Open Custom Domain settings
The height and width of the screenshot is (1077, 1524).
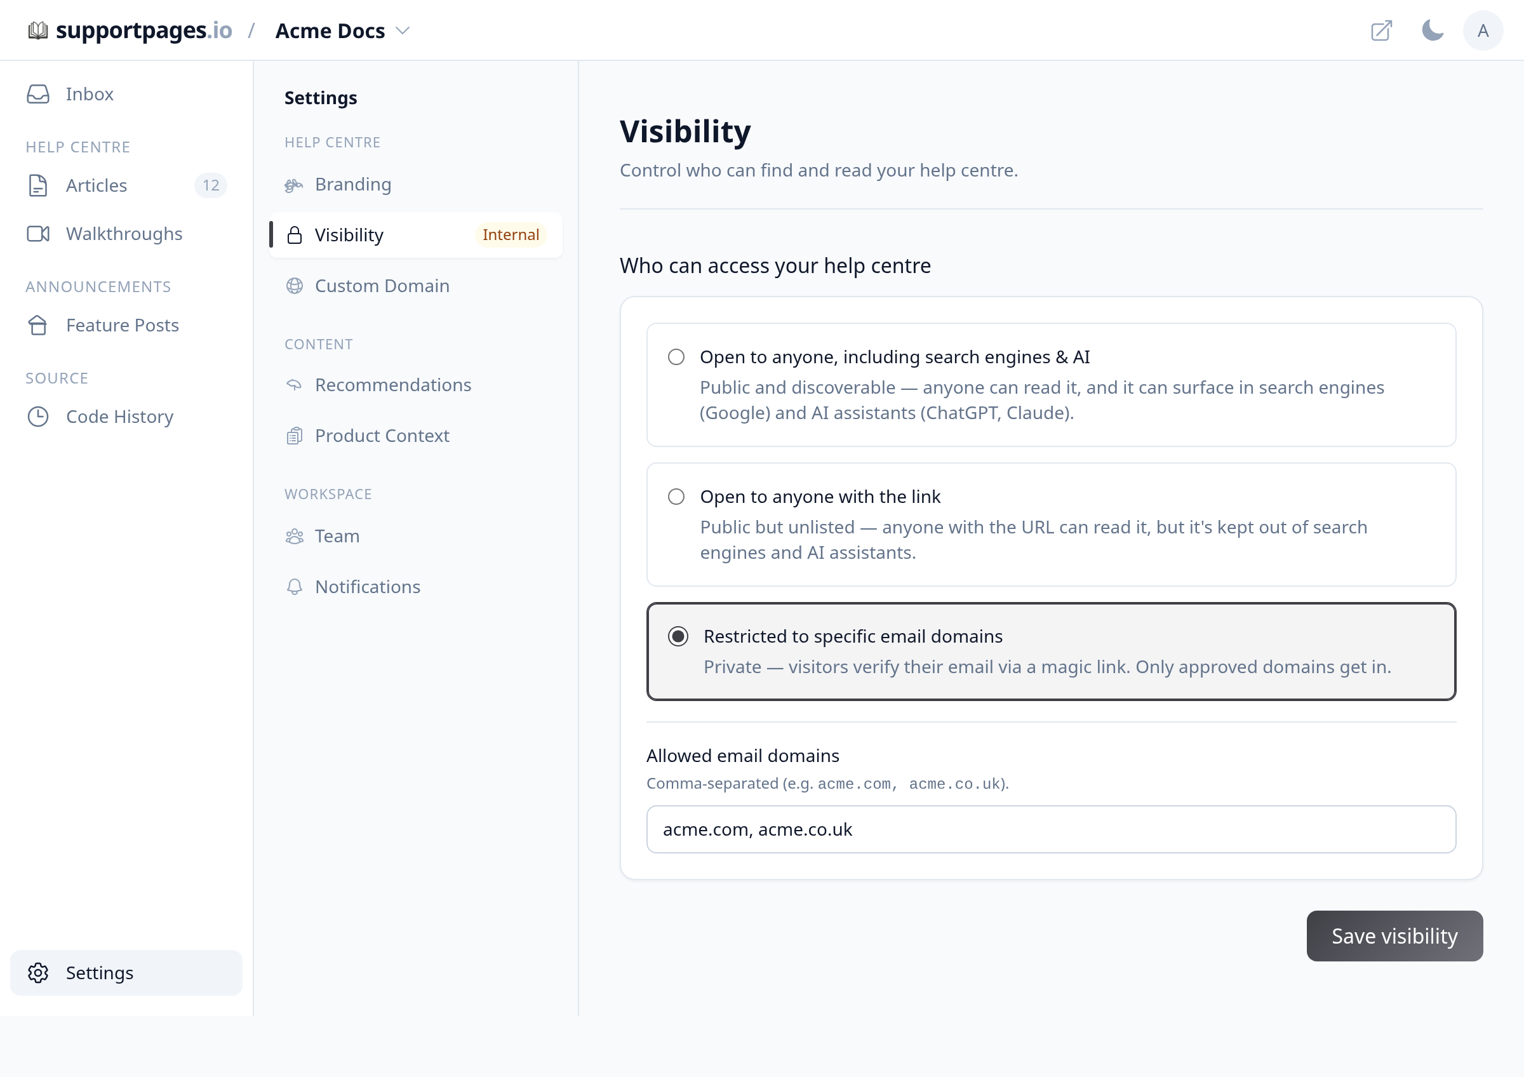(415, 286)
